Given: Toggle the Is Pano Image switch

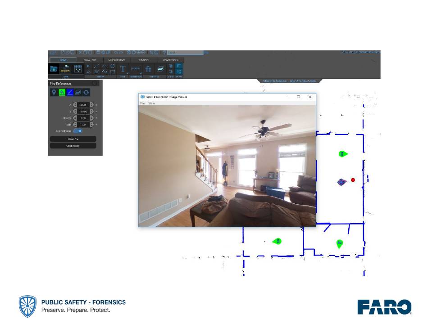Looking at the screenshot, I should [78, 131].
